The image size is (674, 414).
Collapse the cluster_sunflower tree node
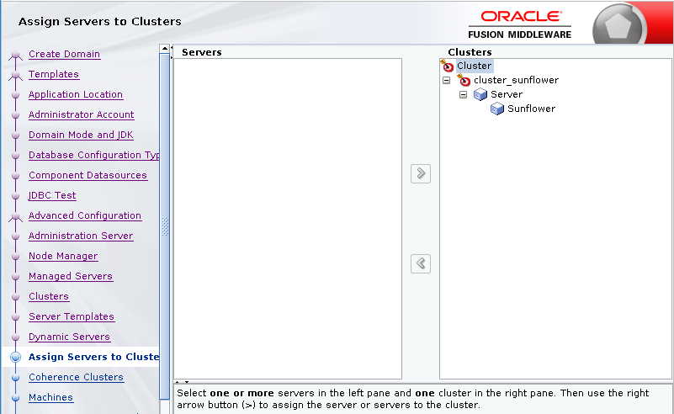coord(447,81)
